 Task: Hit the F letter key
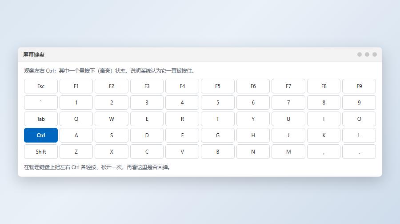[x=182, y=135]
